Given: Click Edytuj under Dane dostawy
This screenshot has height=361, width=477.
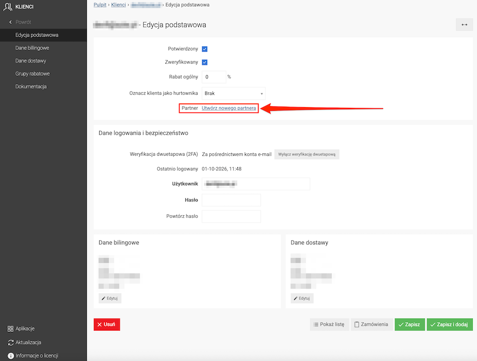Looking at the screenshot, I should [x=302, y=298].
